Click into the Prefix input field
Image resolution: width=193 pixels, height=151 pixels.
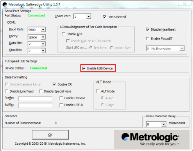click(36, 98)
